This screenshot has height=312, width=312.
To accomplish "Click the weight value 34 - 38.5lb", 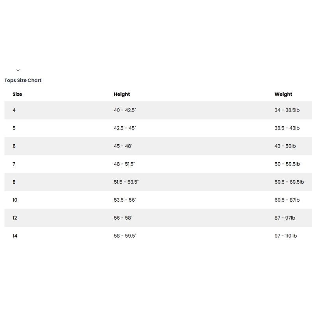I will pos(287,110).
